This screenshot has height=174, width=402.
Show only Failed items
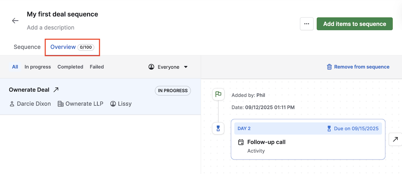97,67
